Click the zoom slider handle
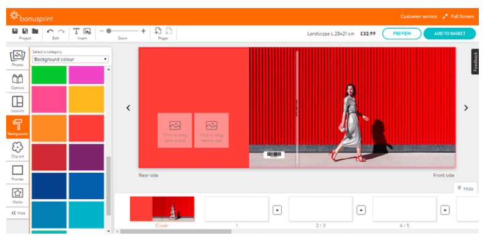 [x=108, y=31]
